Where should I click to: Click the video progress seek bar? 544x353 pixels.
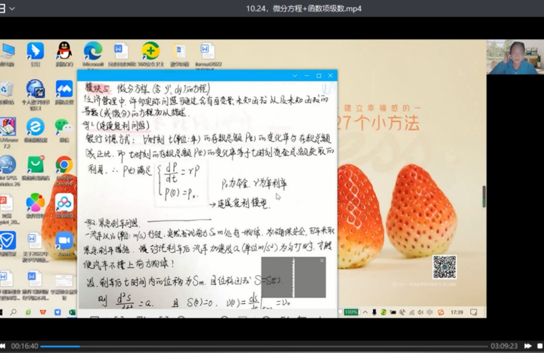[x=264, y=346]
